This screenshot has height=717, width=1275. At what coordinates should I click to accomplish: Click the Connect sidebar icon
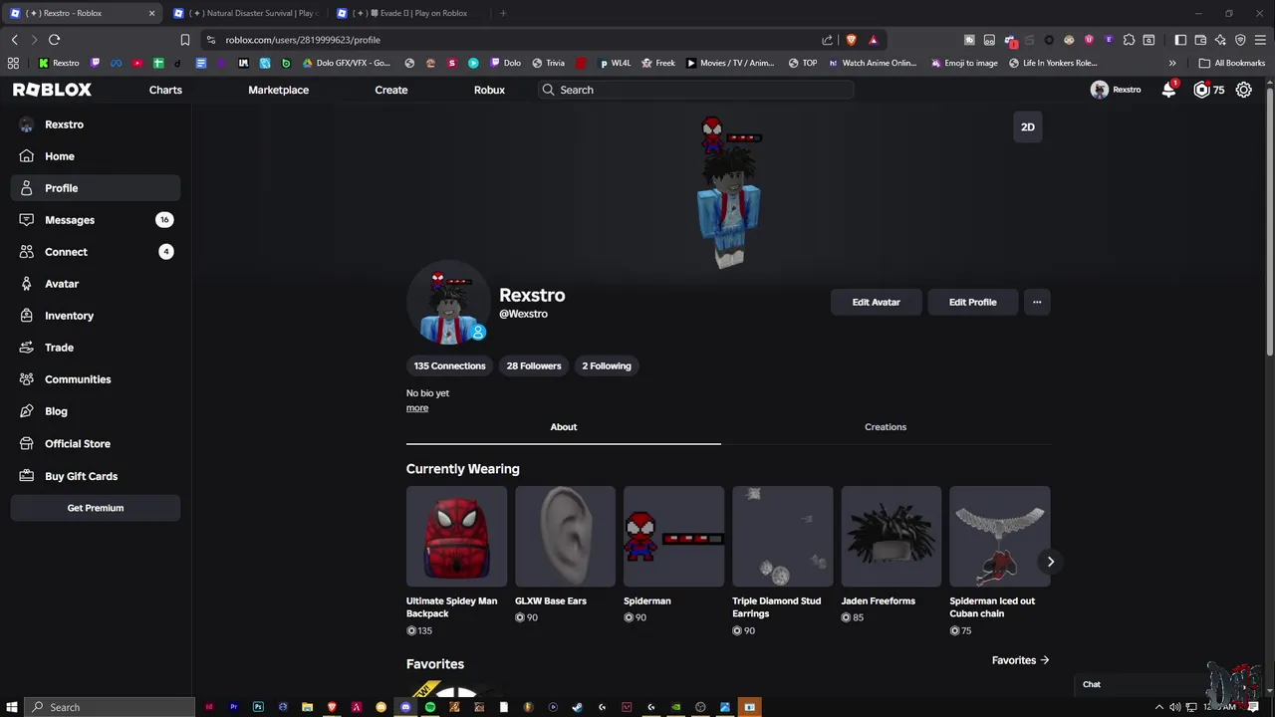pyautogui.click(x=27, y=252)
